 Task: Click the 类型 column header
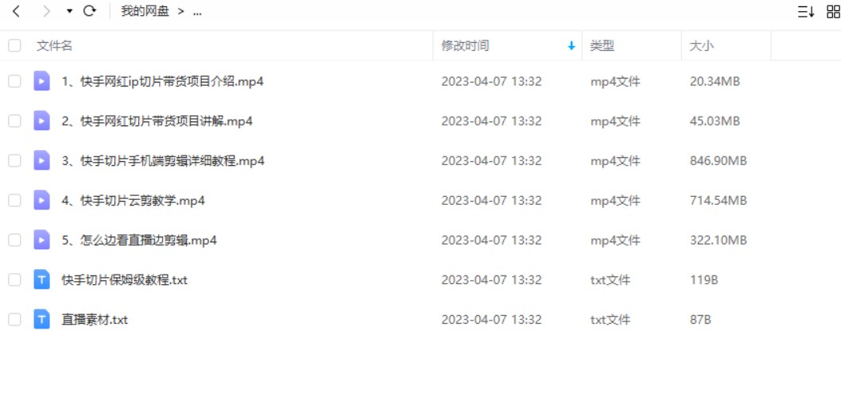point(602,45)
